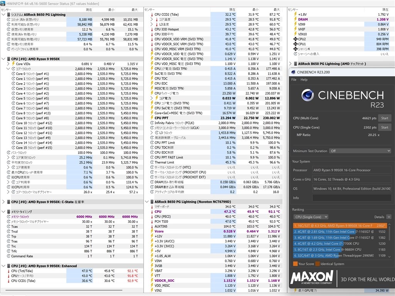Select ranking entry i7-7700K CPU
This screenshot has height=296, width=395.
point(340,244)
